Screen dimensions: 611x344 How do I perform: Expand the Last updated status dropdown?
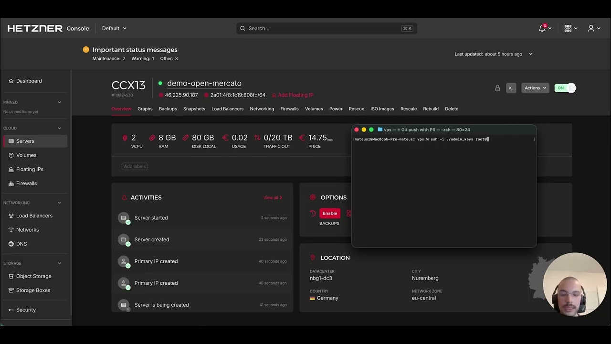[530, 54]
